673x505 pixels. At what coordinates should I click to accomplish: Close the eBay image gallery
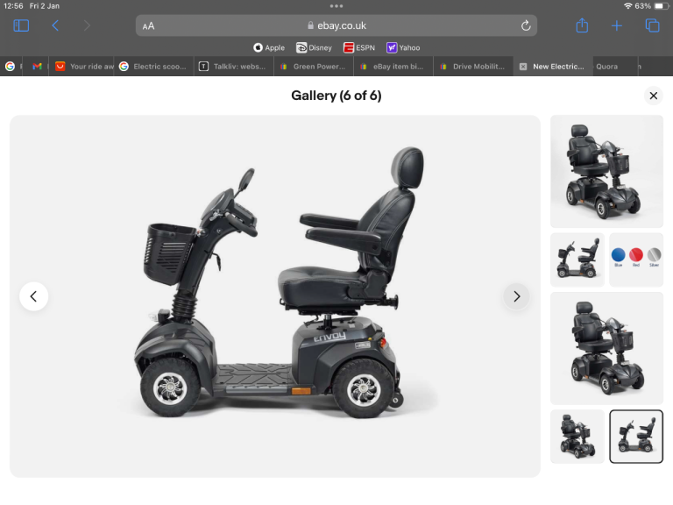coord(653,96)
